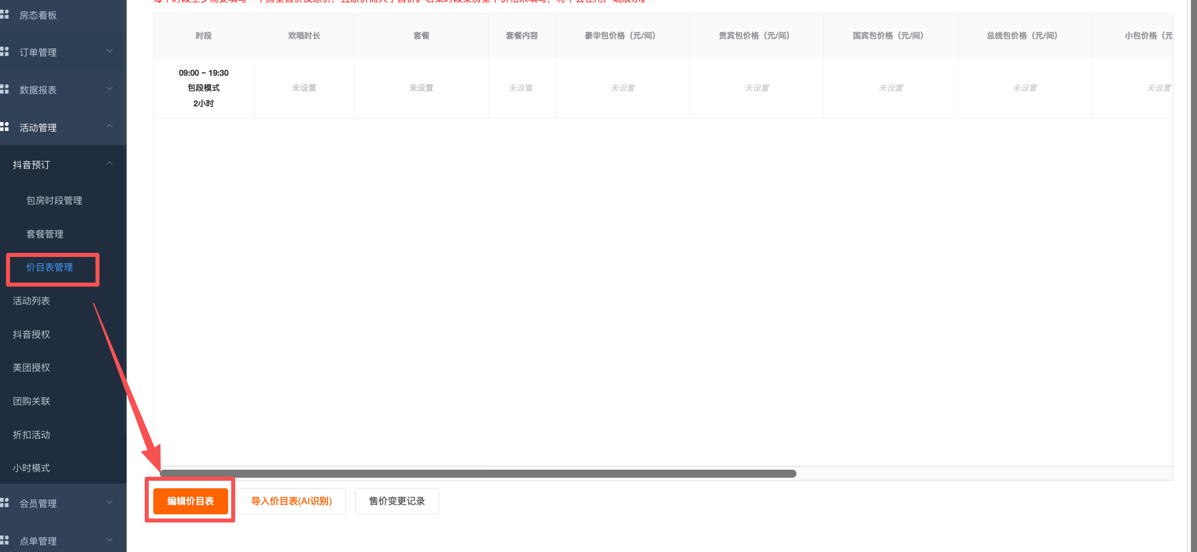Click the 贵宾包价格 (元/间) header
Image resolution: width=1197 pixels, height=552 pixels.
tap(756, 36)
